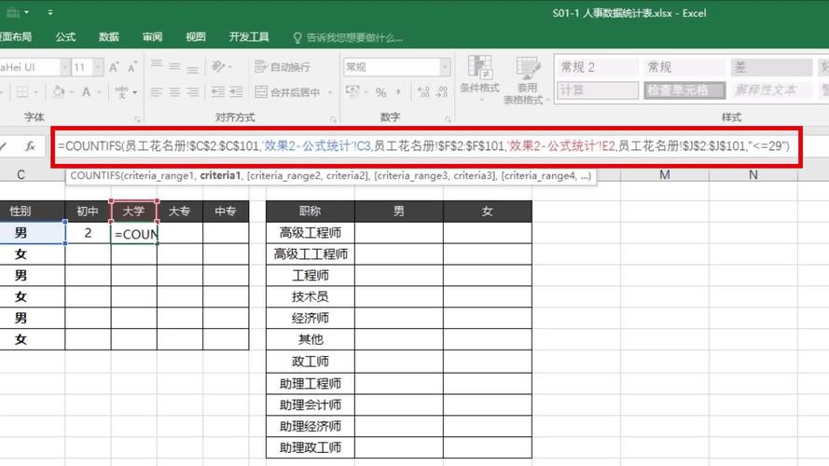Align cell text to the left
This screenshot has height=466, width=829.
click(x=156, y=92)
